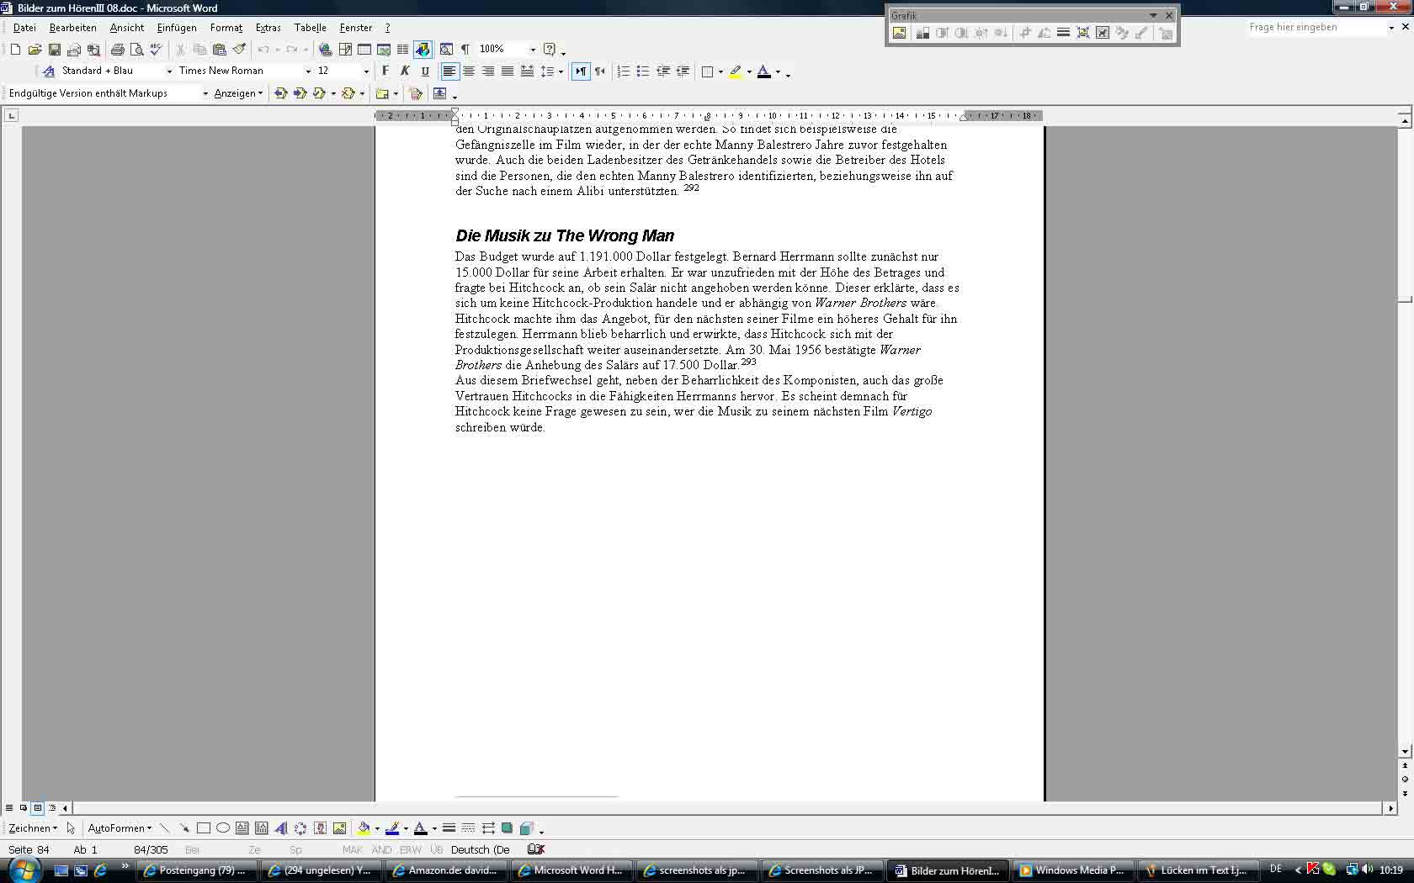Image resolution: width=1414 pixels, height=883 pixels.
Task: Open text wrapping in Grafik toolbar
Action: pos(1103,33)
